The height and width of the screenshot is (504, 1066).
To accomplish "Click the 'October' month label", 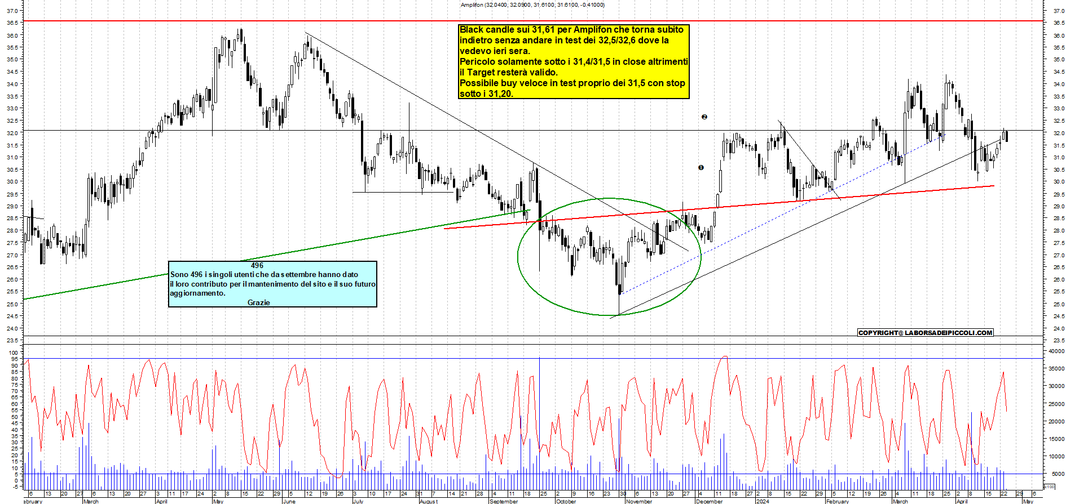I will click(566, 501).
